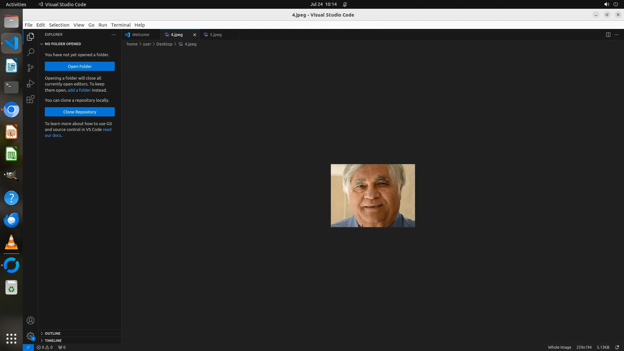Open the Extensions view
The width and height of the screenshot is (624, 351).
pyautogui.click(x=31, y=99)
